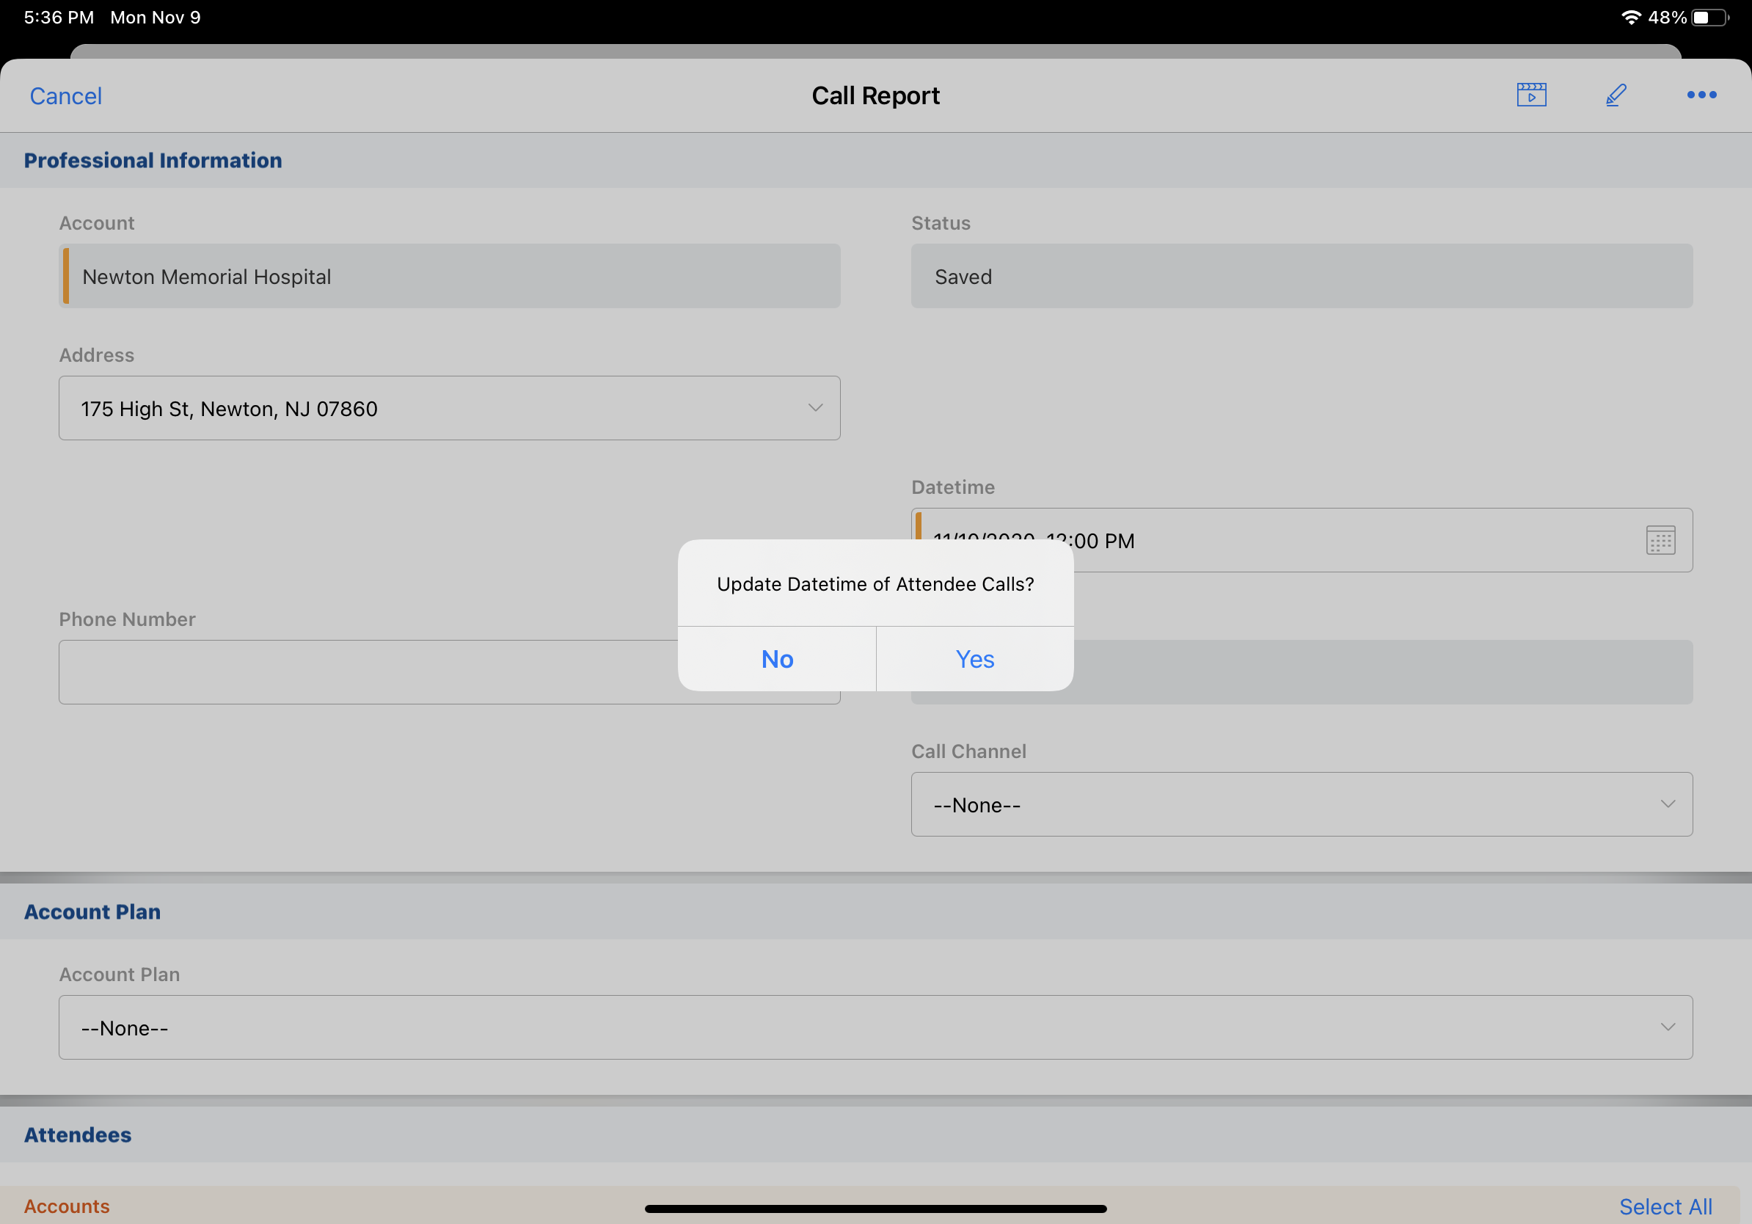Tap the pencil signature icon
1752x1224 pixels.
(x=1616, y=95)
